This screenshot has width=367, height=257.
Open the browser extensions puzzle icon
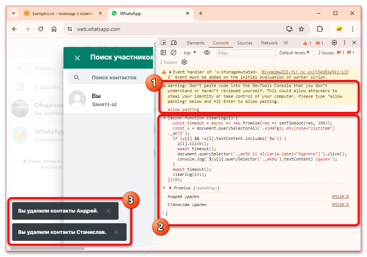coord(320,29)
